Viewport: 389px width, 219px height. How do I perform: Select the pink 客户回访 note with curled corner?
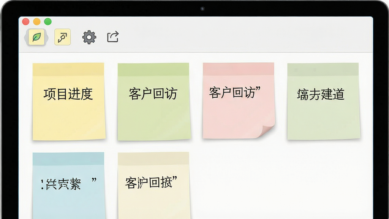click(x=239, y=100)
